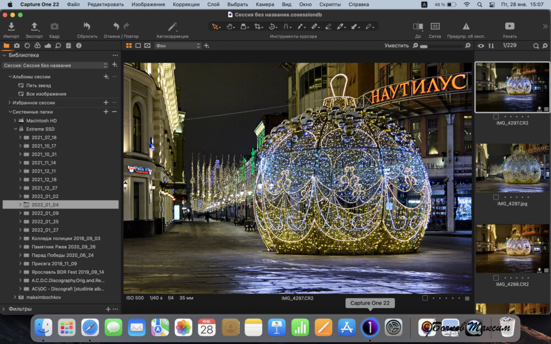
Task: Switch viewer to single-image view
Action: [138, 46]
